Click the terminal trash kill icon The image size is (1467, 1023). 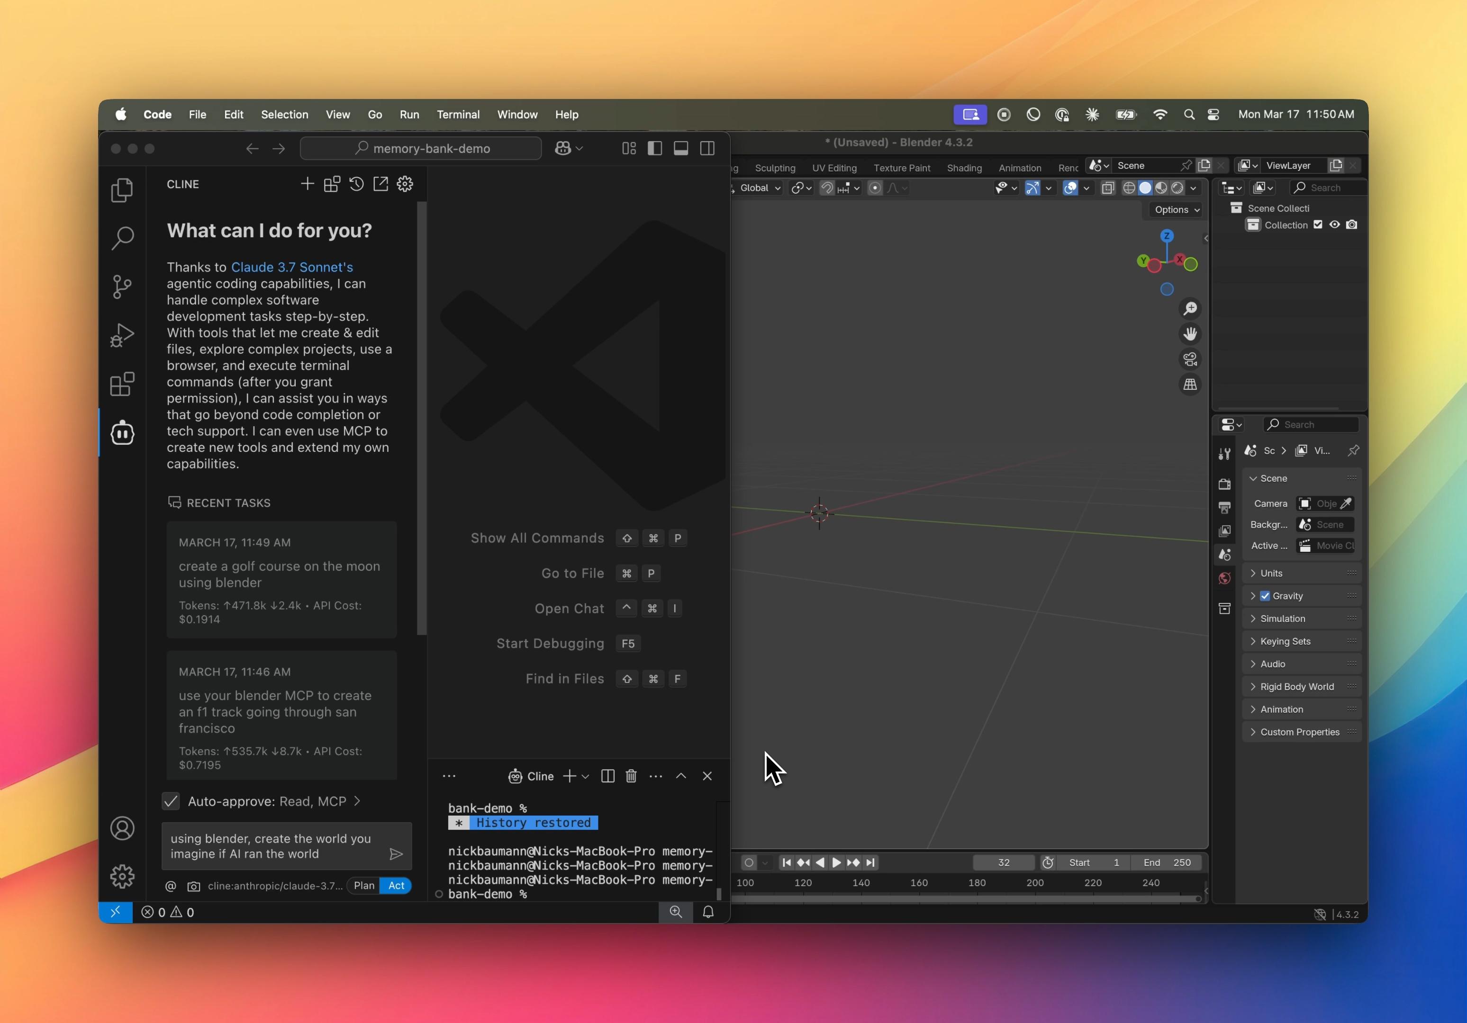click(x=631, y=776)
